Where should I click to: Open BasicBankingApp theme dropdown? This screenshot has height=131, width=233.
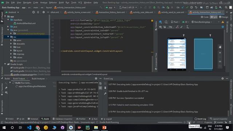tap(202, 22)
